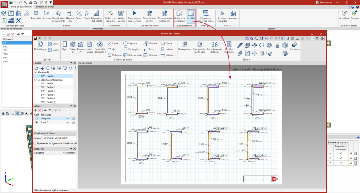Toggle the Template layer active checkbox
360x193 pixels.
coord(37,119)
